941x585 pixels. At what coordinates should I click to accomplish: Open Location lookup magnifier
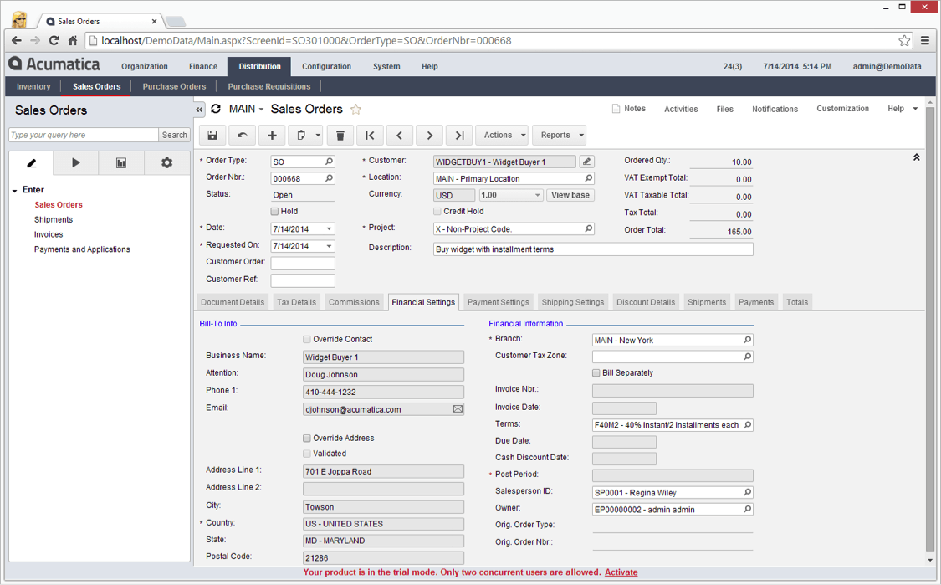(589, 178)
